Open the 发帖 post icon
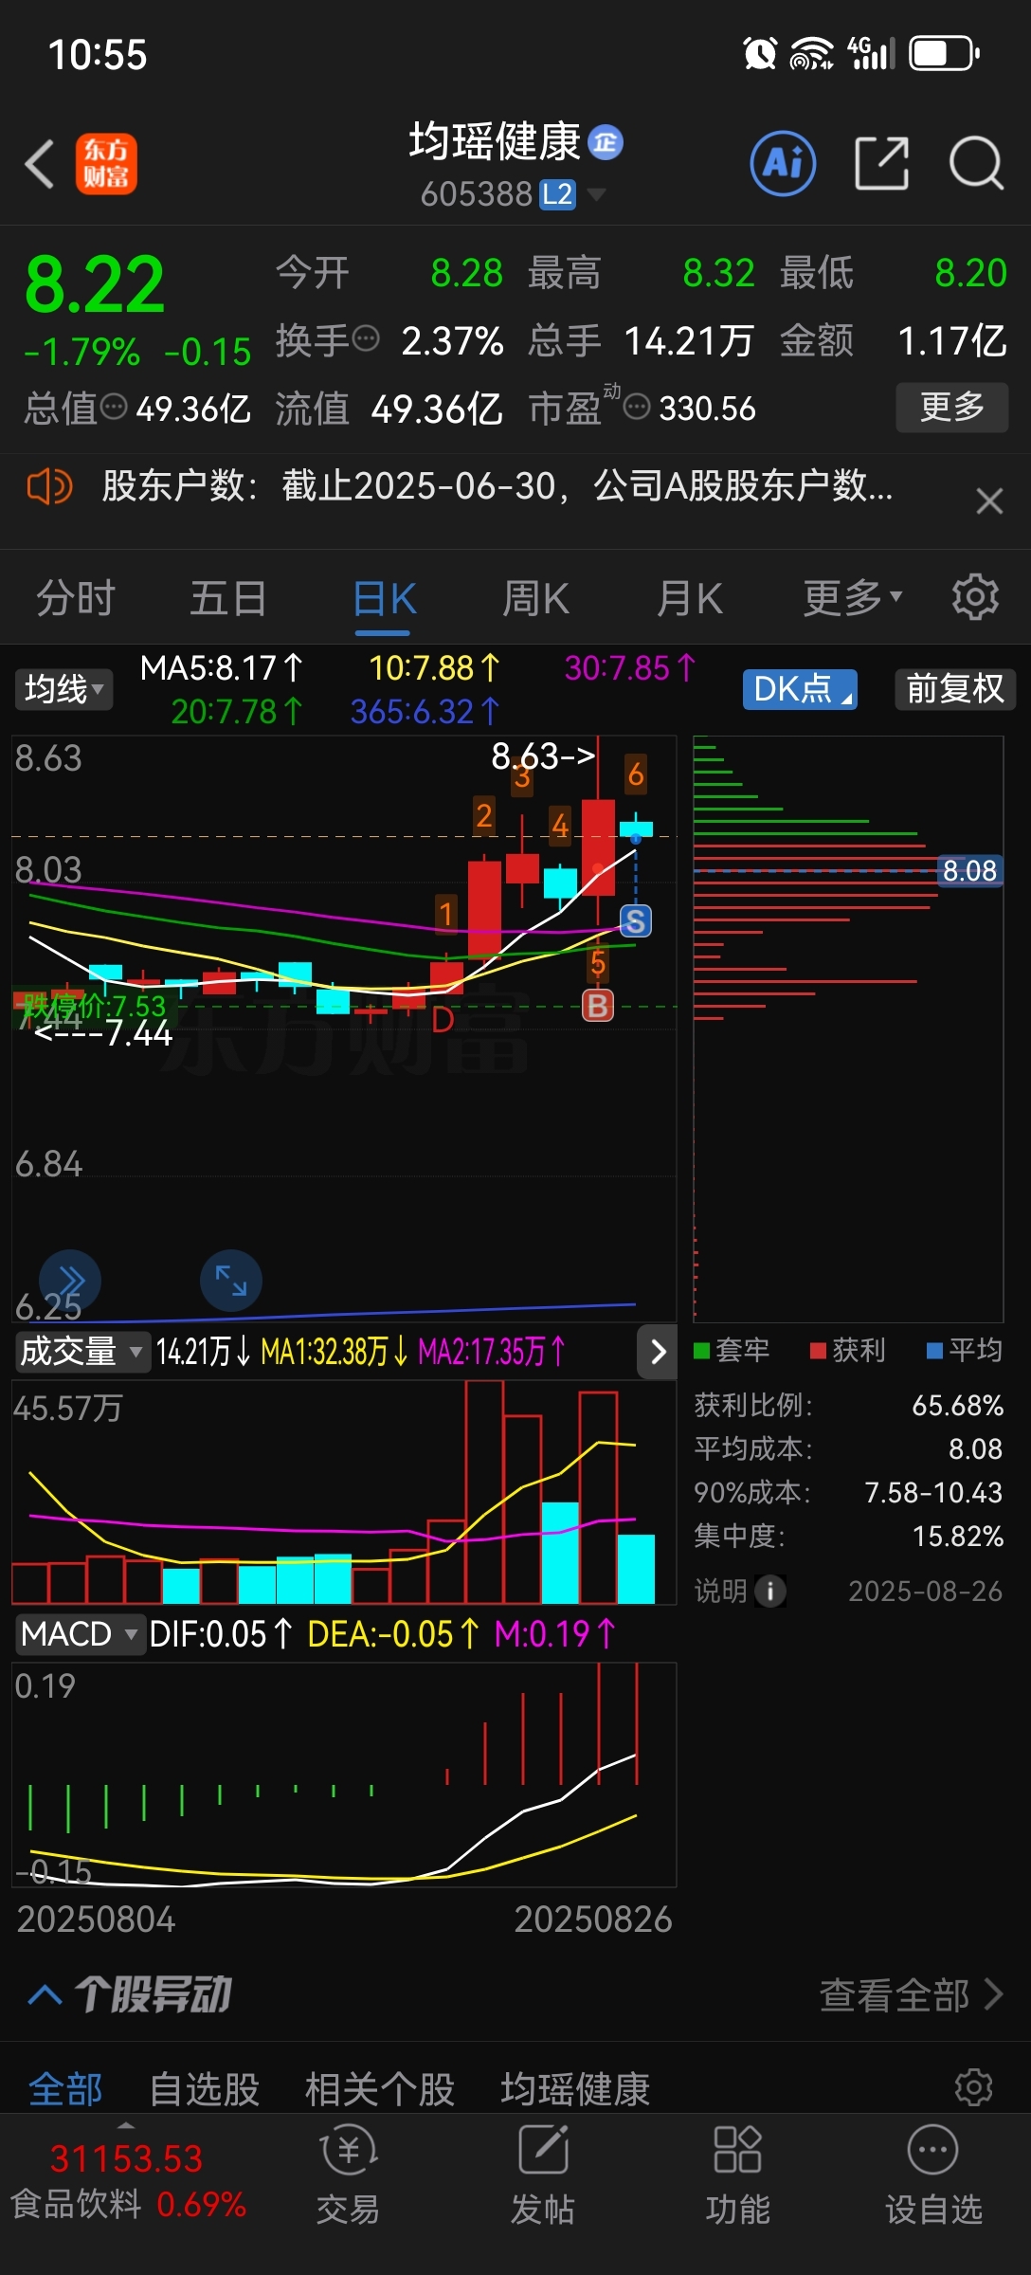Viewport: 1031px width, 2275px height. 543,2176
